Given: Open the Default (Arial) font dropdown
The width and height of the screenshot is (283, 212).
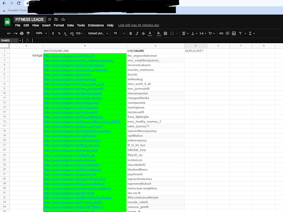Looking at the screenshot, I should click(x=98, y=33).
